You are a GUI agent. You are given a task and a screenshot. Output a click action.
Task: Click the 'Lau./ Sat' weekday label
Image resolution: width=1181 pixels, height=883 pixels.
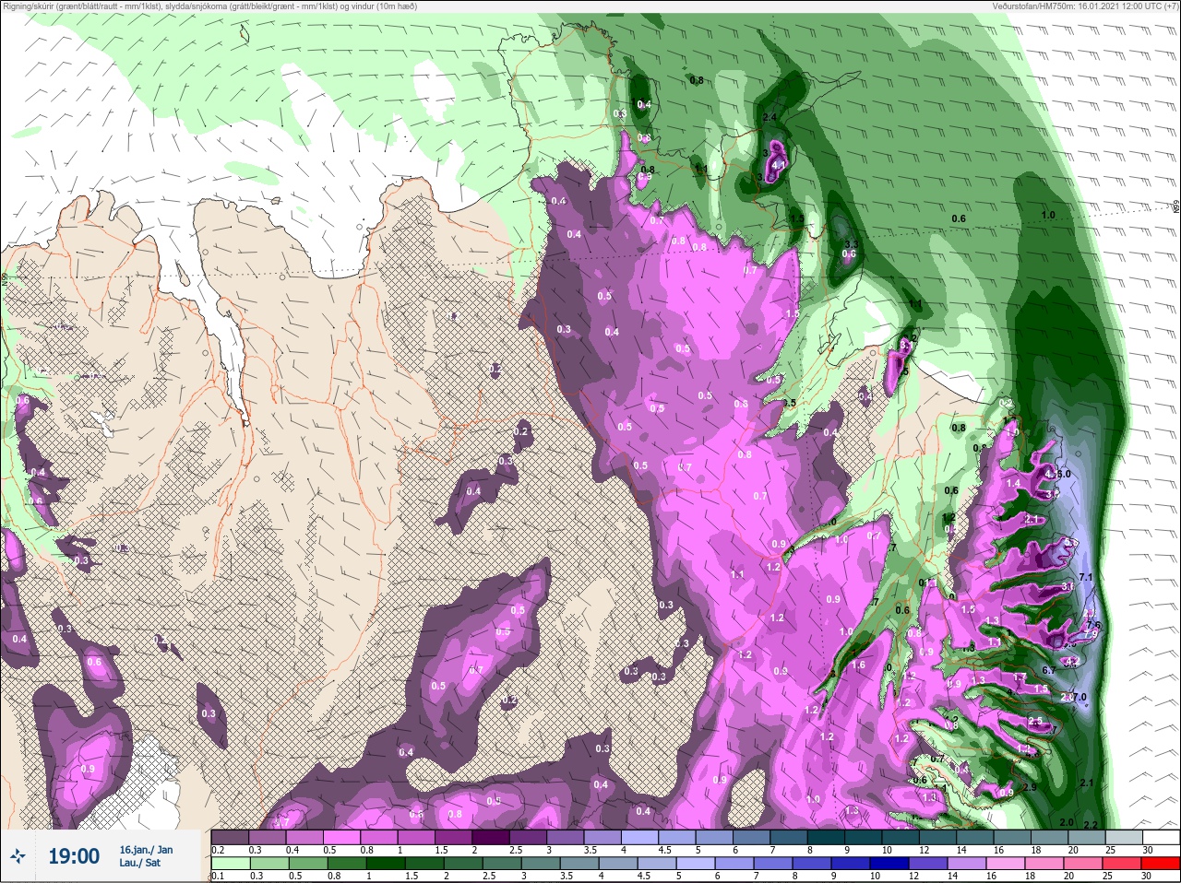[139, 863]
